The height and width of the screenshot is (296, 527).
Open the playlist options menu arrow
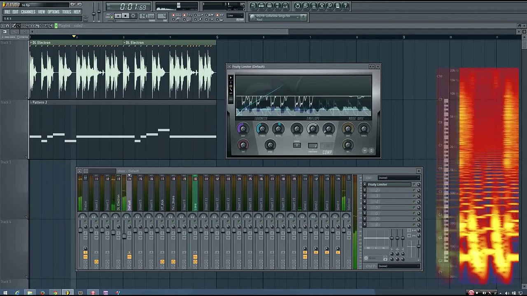(x=2, y=25)
